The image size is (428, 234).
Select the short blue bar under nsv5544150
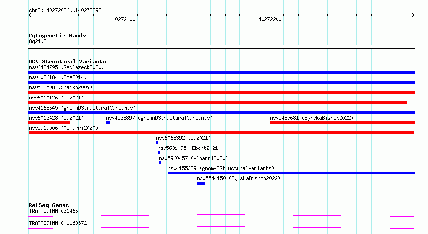tap(201, 183)
